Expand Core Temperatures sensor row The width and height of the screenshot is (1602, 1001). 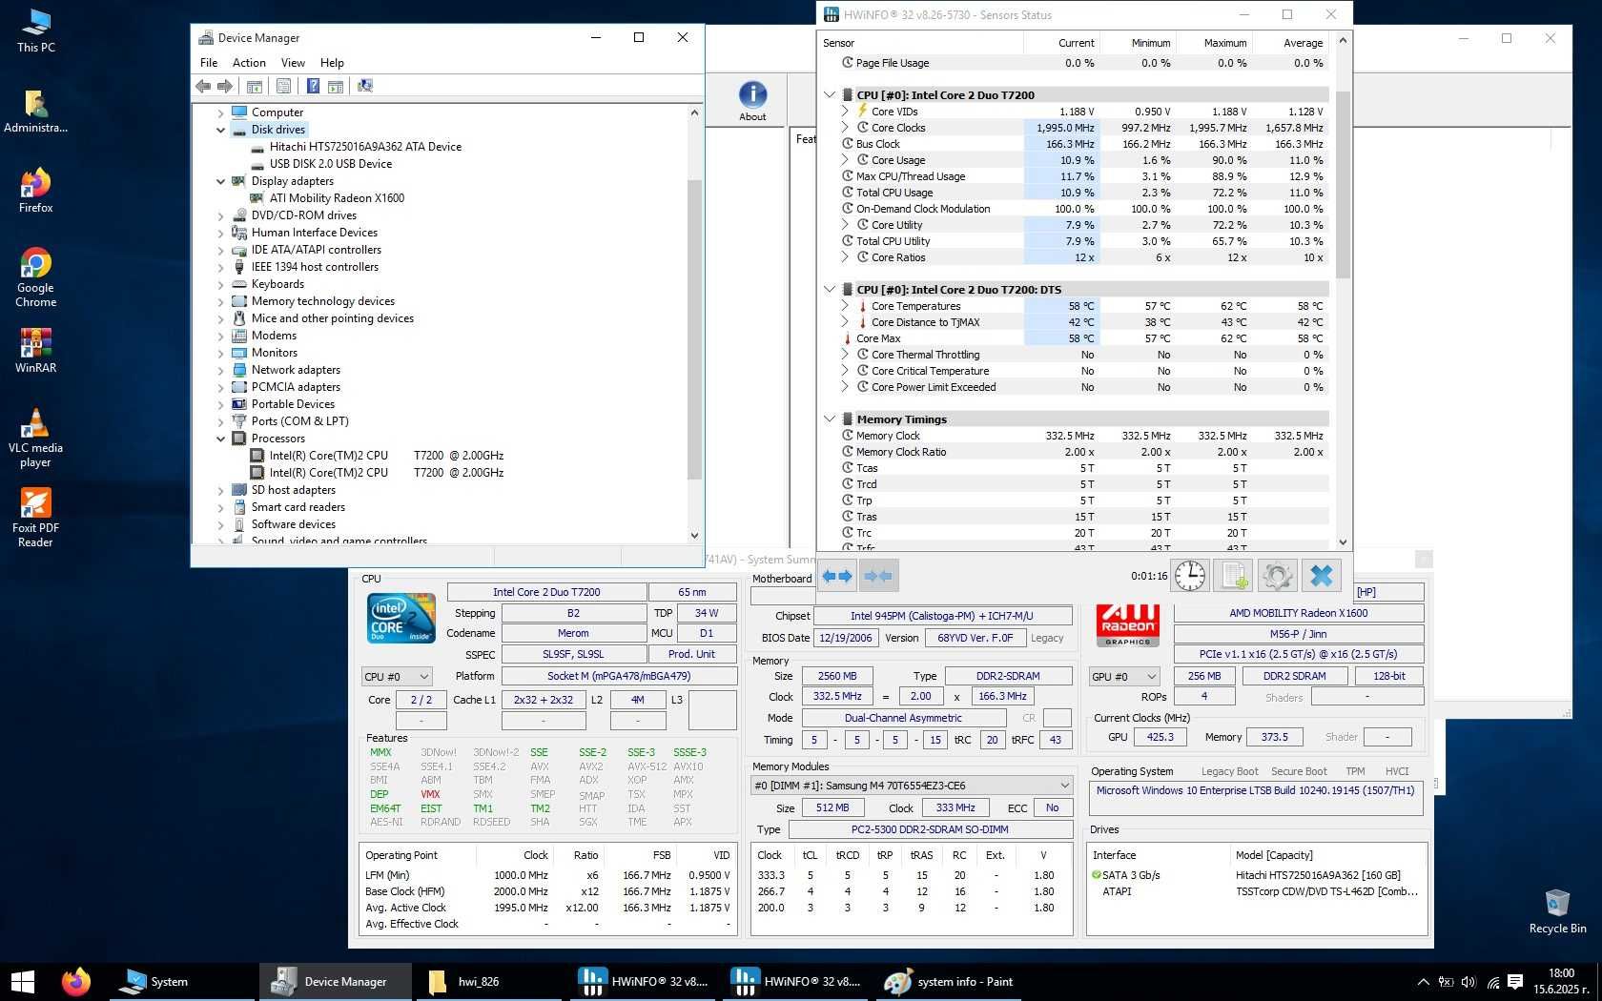[x=845, y=306]
